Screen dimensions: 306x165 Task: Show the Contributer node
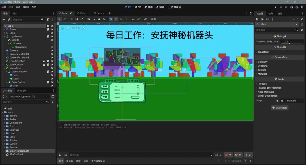tap(52, 47)
